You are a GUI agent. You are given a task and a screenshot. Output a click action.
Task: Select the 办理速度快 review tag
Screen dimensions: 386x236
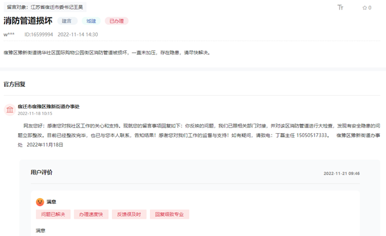click(91, 214)
